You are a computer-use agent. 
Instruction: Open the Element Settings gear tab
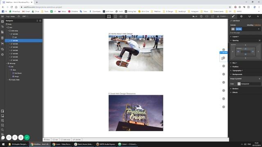click(x=241, y=16)
